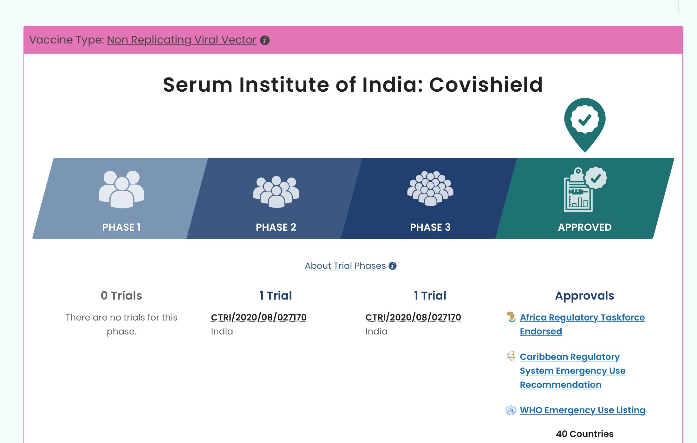The image size is (697, 443).
Task: Click the WHO emblem icon
Action: pyautogui.click(x=511, y=410)
